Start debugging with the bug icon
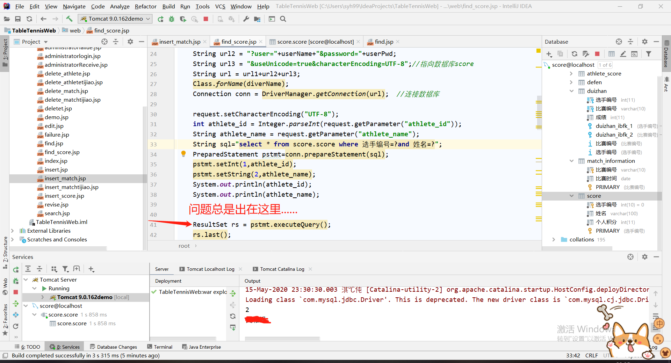Viewport: 671px width, 363px height. (172, 19)
